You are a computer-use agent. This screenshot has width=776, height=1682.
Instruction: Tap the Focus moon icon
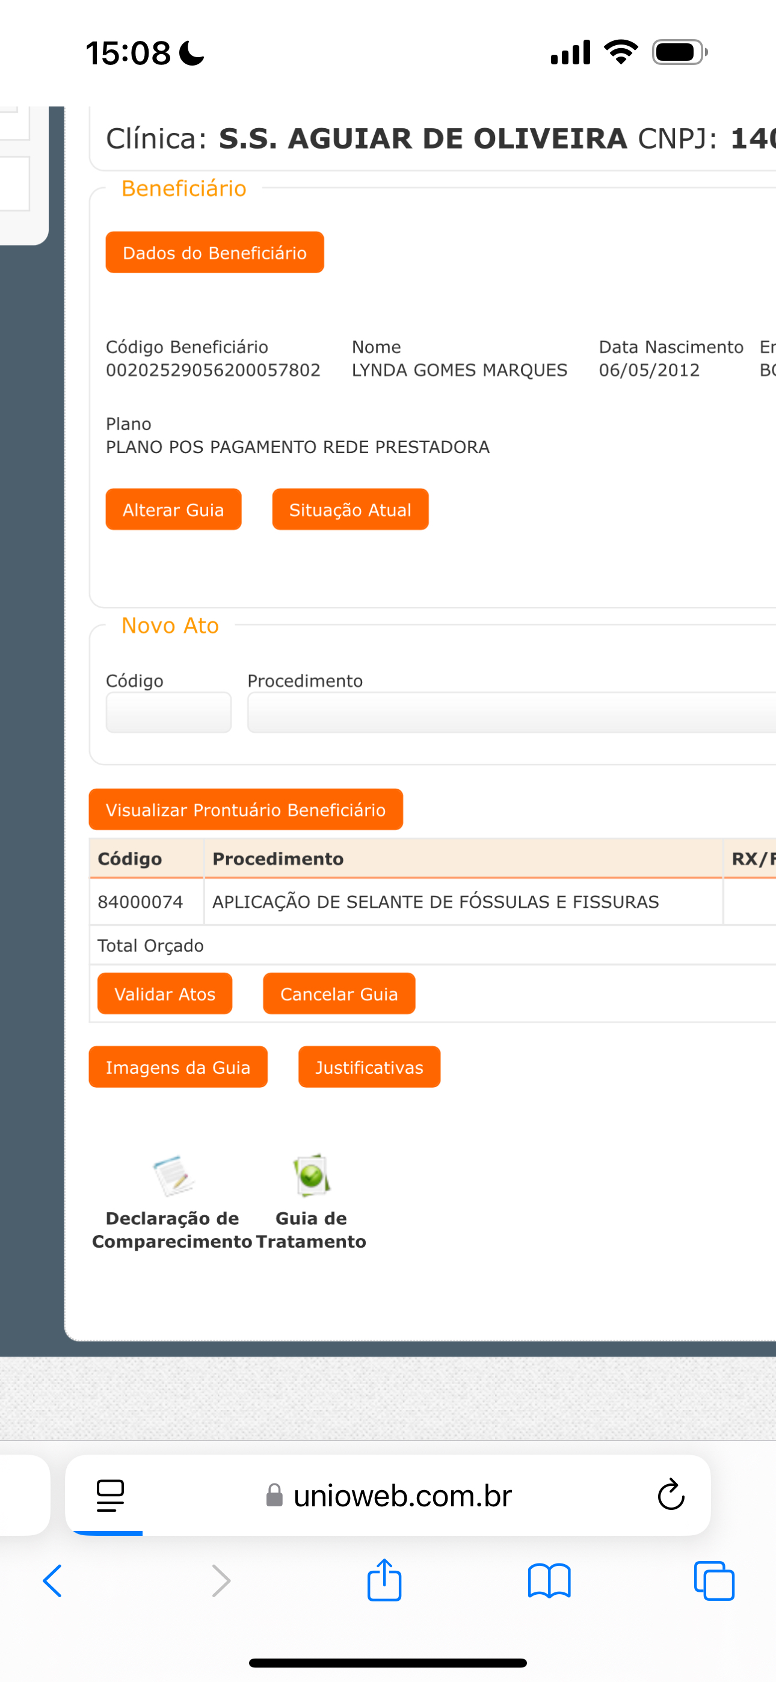(191, 53)
